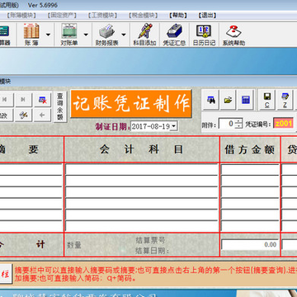Click the 借方金额 column header

coord(250,149)
